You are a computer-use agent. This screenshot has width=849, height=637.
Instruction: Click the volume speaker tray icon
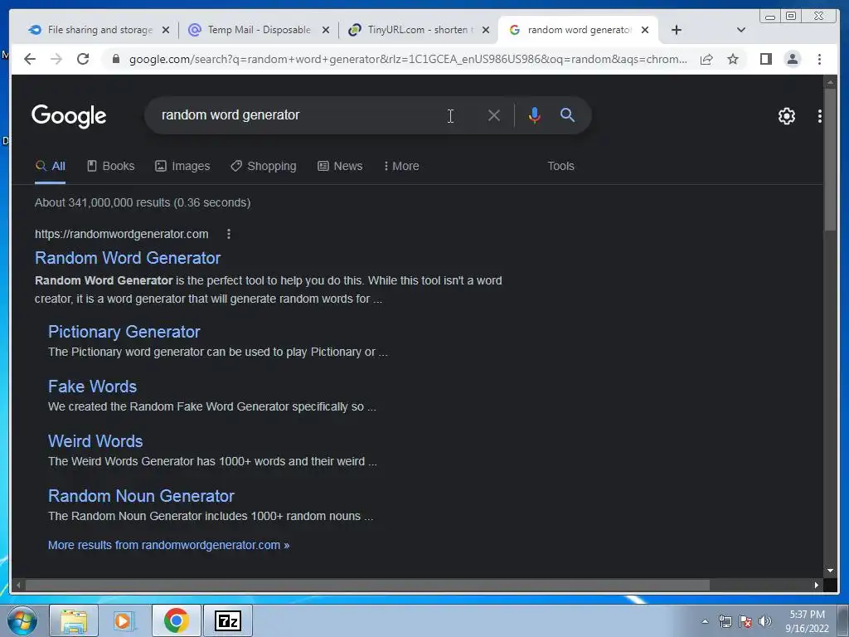pyautogui.click(x=765, y=621)
